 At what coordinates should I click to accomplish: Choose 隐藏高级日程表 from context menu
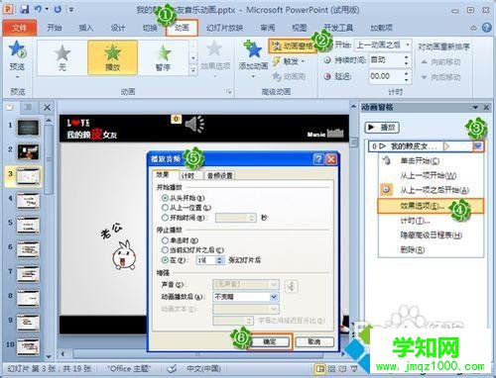(x=431, y=235)
